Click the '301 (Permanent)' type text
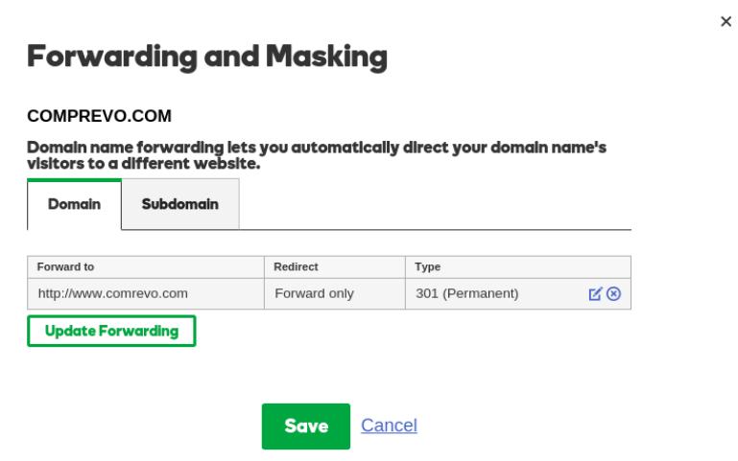Screen dimensions: 738x461 coord(467,293)
